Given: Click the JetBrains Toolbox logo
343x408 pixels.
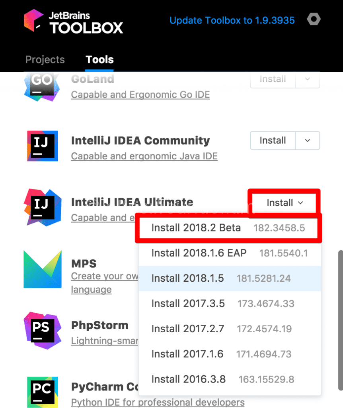Looking at the screenshot, I should point(73,22).
